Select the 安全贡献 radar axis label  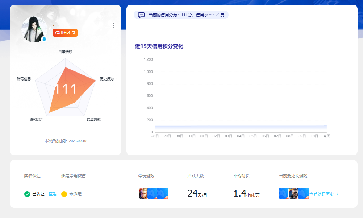(x=93, y=119)
